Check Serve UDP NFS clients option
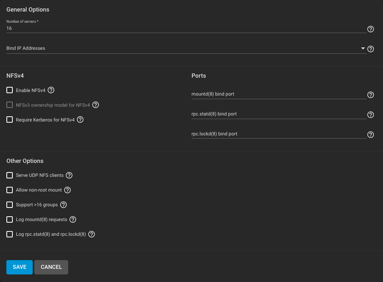This screenshot has width=383, height=282. click(10, 175)
